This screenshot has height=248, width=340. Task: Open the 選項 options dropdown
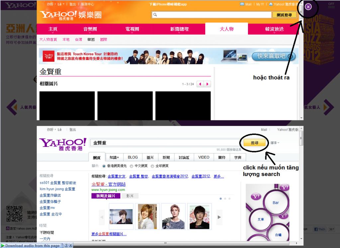coord(275,143)
